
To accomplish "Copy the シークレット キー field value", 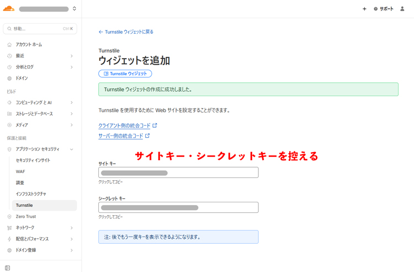I will 178,207.
